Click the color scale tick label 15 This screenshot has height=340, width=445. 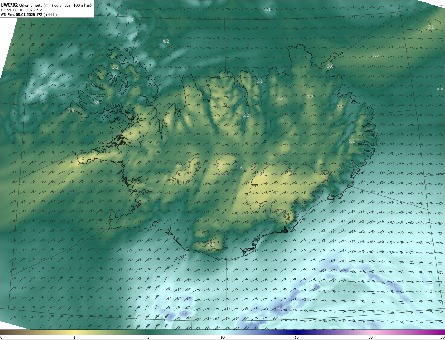[x=297, y=337]
